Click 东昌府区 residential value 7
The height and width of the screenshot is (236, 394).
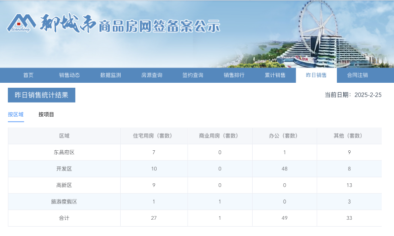click(x=154, y=152)
